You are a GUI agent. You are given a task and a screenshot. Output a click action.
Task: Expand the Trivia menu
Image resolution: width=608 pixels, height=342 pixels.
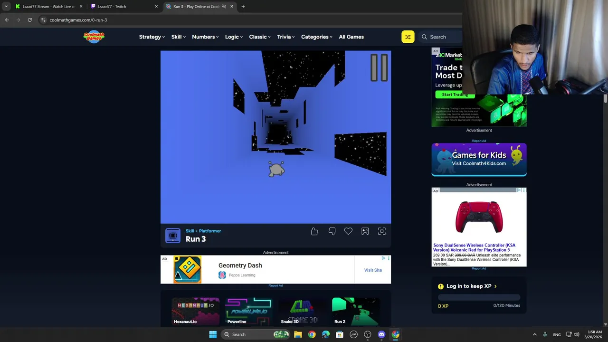click(286, 37)
